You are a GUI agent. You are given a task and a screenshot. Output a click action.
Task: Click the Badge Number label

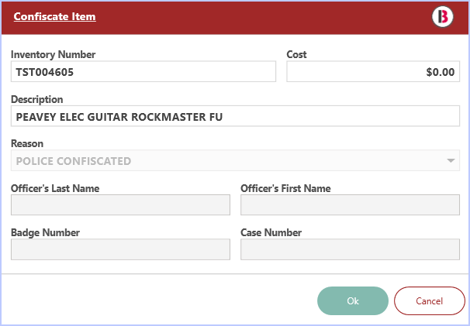point(45,232)
